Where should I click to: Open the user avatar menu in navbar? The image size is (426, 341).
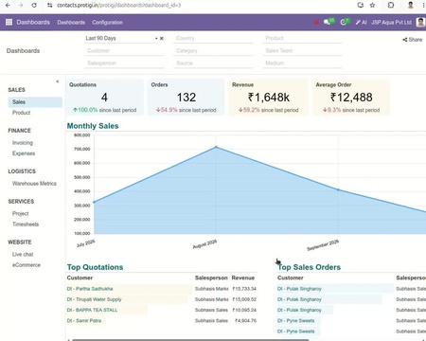[420, 22]
